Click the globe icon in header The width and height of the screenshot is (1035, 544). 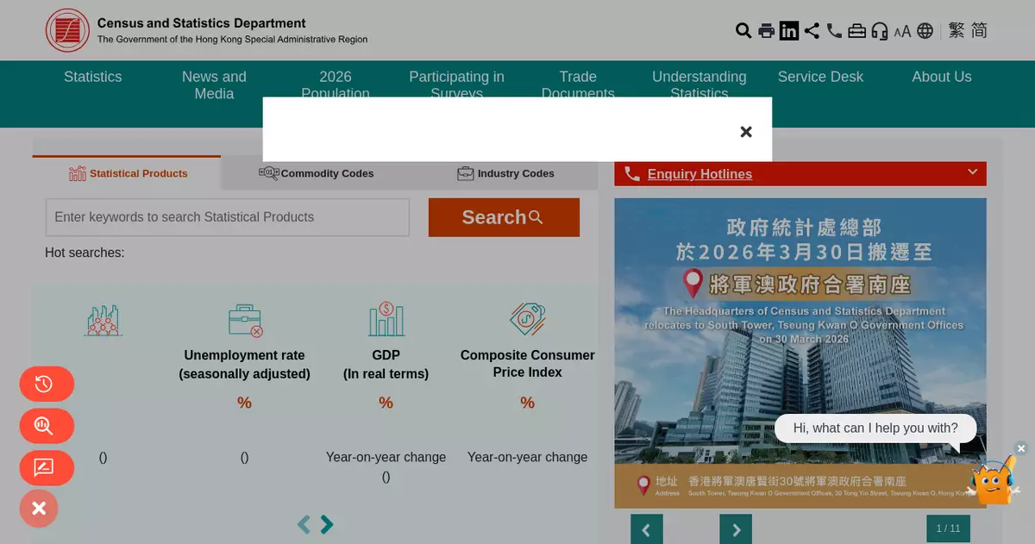[925, 31]
